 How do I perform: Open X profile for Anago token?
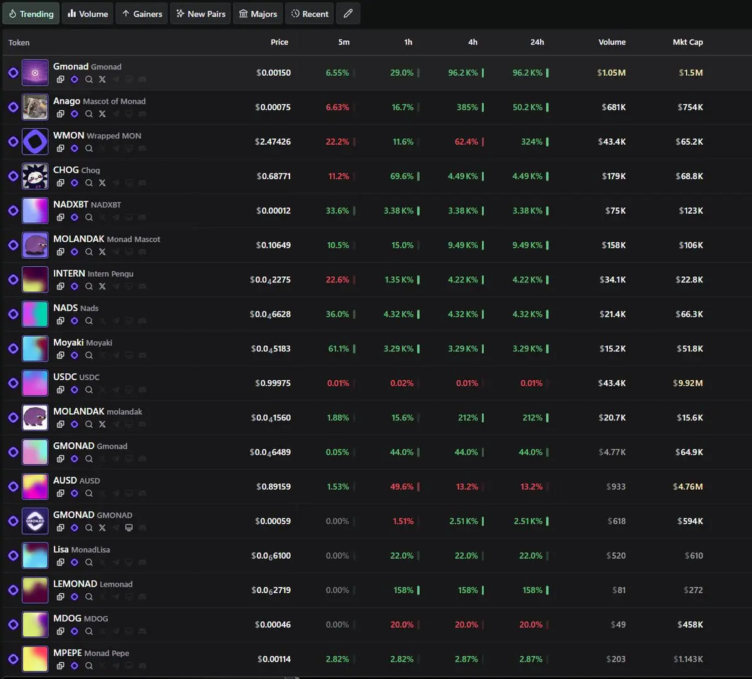pos(102,114)
